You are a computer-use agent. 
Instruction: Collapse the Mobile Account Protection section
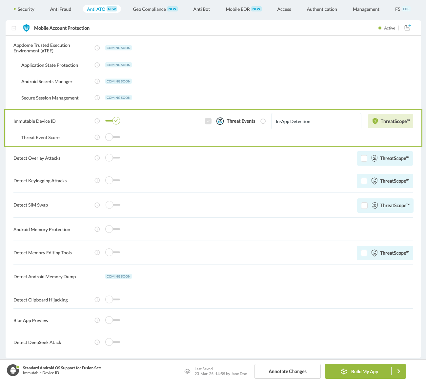pyautogui.click(x=14, y=28)
